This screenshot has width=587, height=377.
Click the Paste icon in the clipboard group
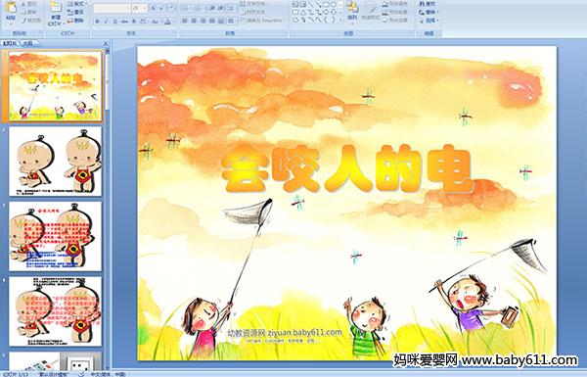[x=11, y=11]
